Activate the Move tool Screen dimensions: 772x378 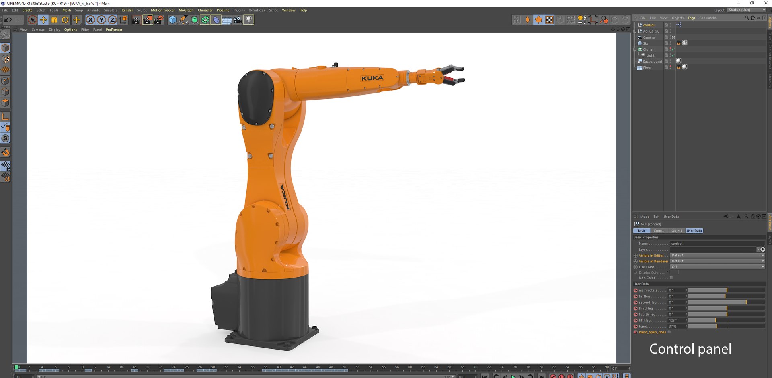[43, 20]
